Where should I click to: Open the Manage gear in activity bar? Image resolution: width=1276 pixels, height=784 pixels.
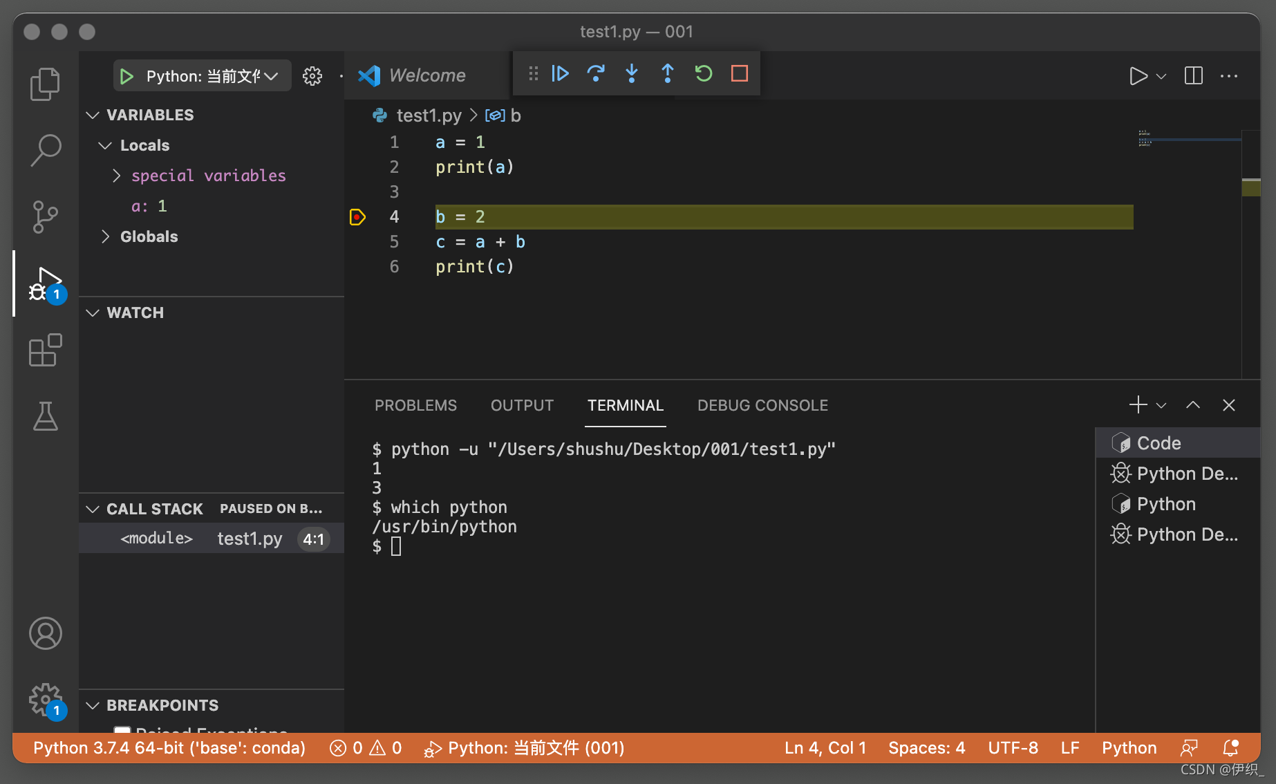point(46,700)
